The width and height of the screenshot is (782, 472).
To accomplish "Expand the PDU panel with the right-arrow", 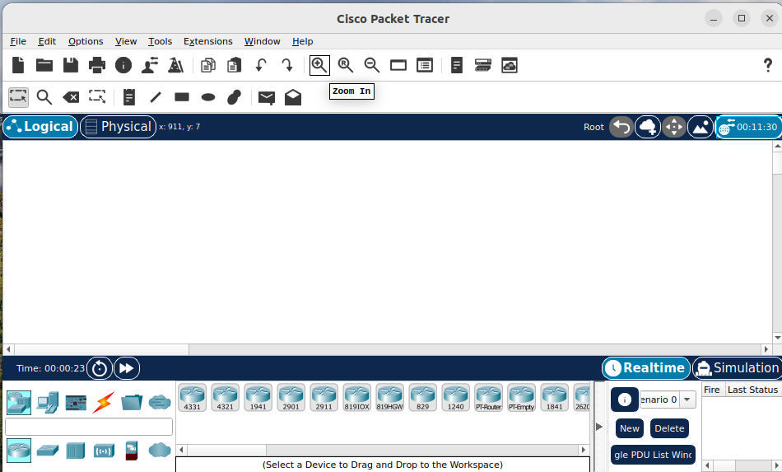I will pos(599,427).
